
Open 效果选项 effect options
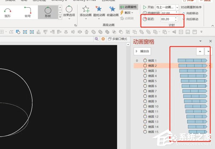[69, 13]
